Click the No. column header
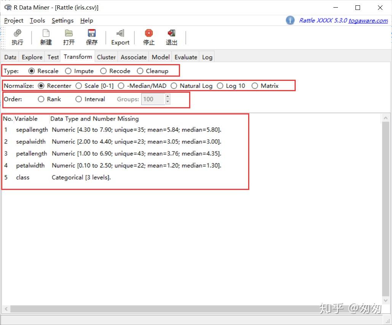Screen dimensions: 392x325 click(x=8, y=119)
